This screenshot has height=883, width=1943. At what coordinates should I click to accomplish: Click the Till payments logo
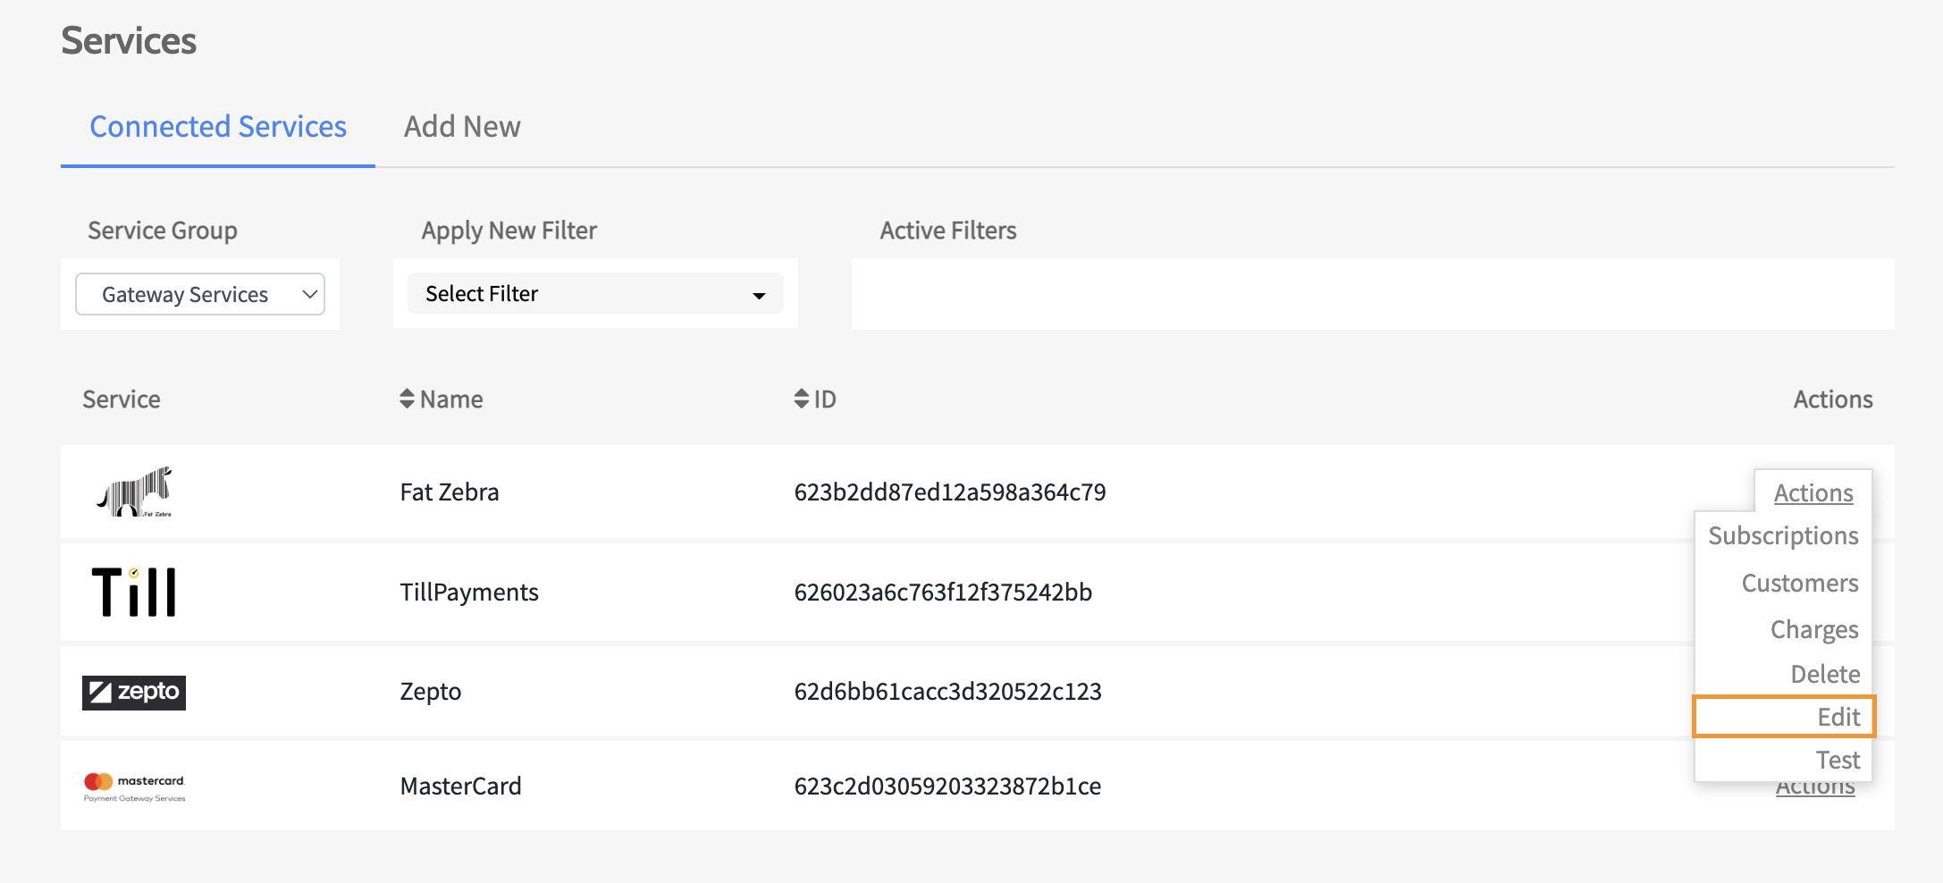pos(134,592)
